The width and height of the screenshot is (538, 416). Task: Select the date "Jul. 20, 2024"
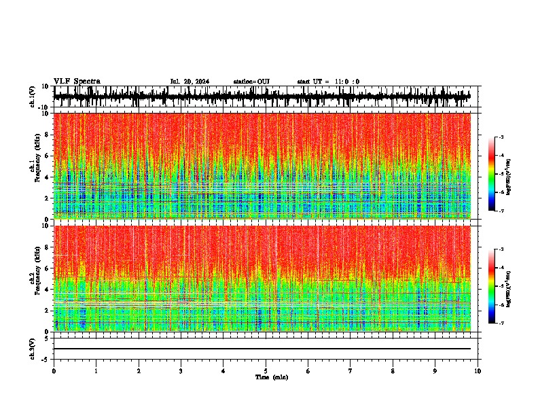coord(190,82)
